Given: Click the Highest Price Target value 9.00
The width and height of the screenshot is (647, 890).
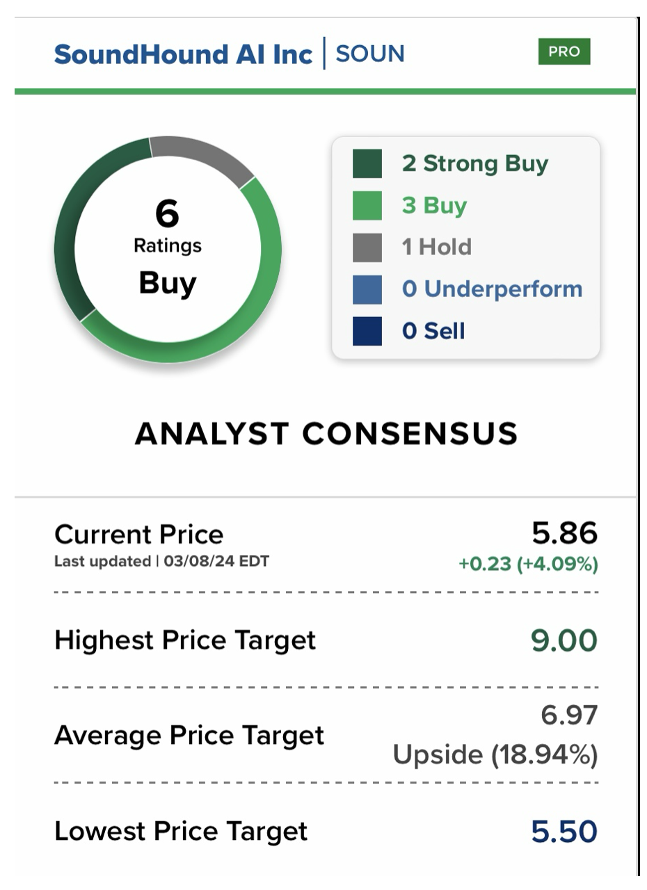Looking at the screenshot, I should click(564, 640).
